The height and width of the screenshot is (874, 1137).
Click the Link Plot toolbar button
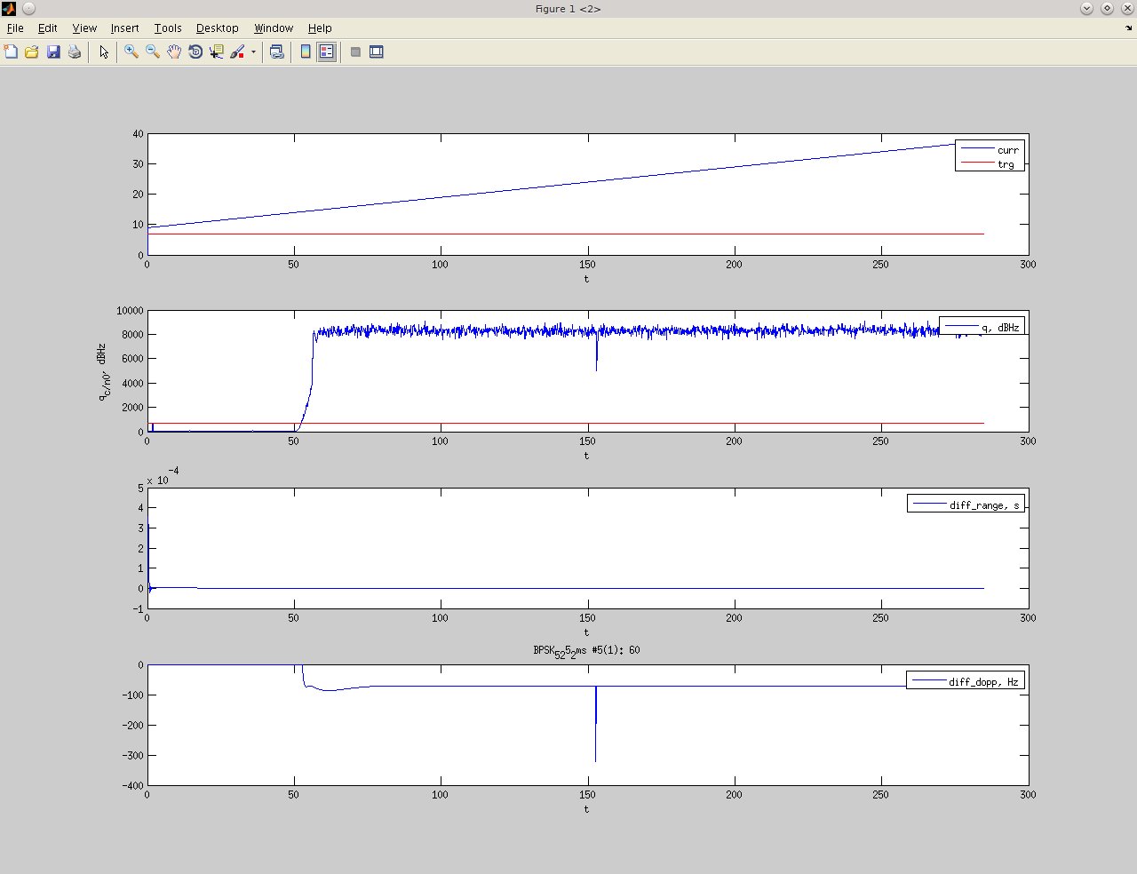pos(277,52)
